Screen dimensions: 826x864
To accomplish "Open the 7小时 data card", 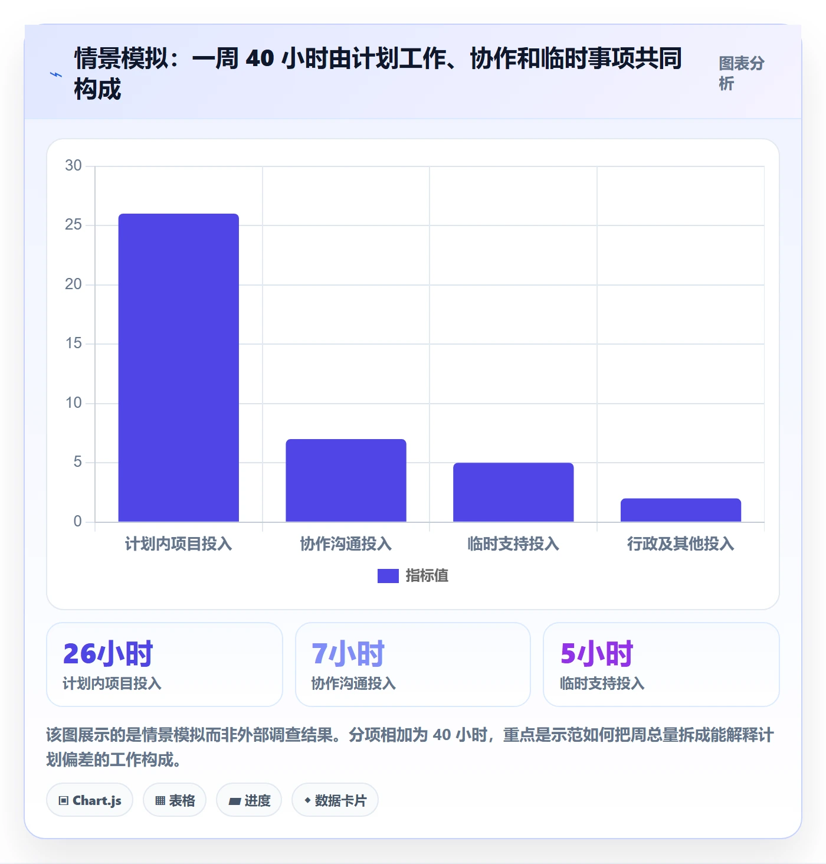I will click(x=413, y=665).
